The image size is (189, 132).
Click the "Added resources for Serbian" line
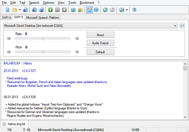coord(47,108)
